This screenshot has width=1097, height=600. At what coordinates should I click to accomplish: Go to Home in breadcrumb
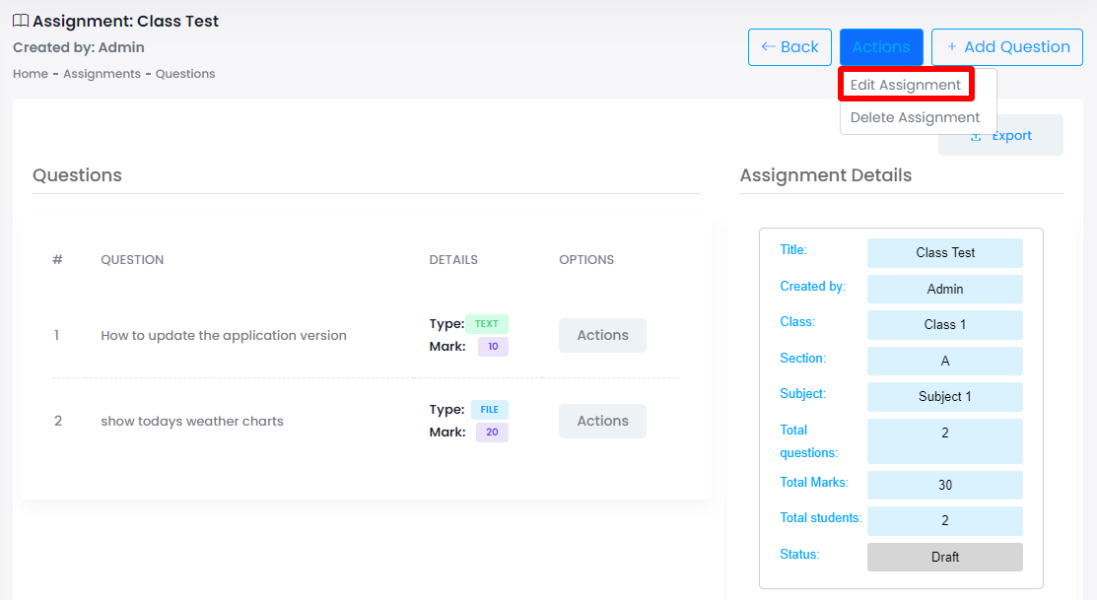click(x=31, y=74)
